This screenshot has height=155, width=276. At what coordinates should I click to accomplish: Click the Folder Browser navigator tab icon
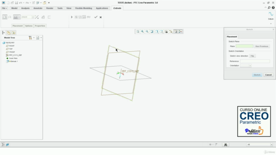click(9, 33)
